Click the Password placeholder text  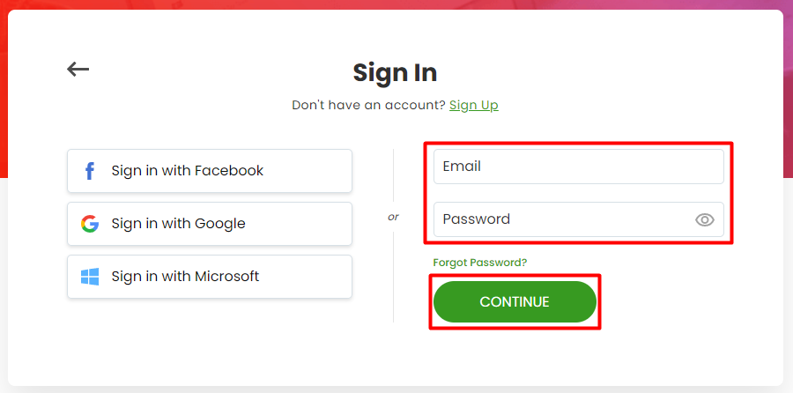[x=477, y=219]
